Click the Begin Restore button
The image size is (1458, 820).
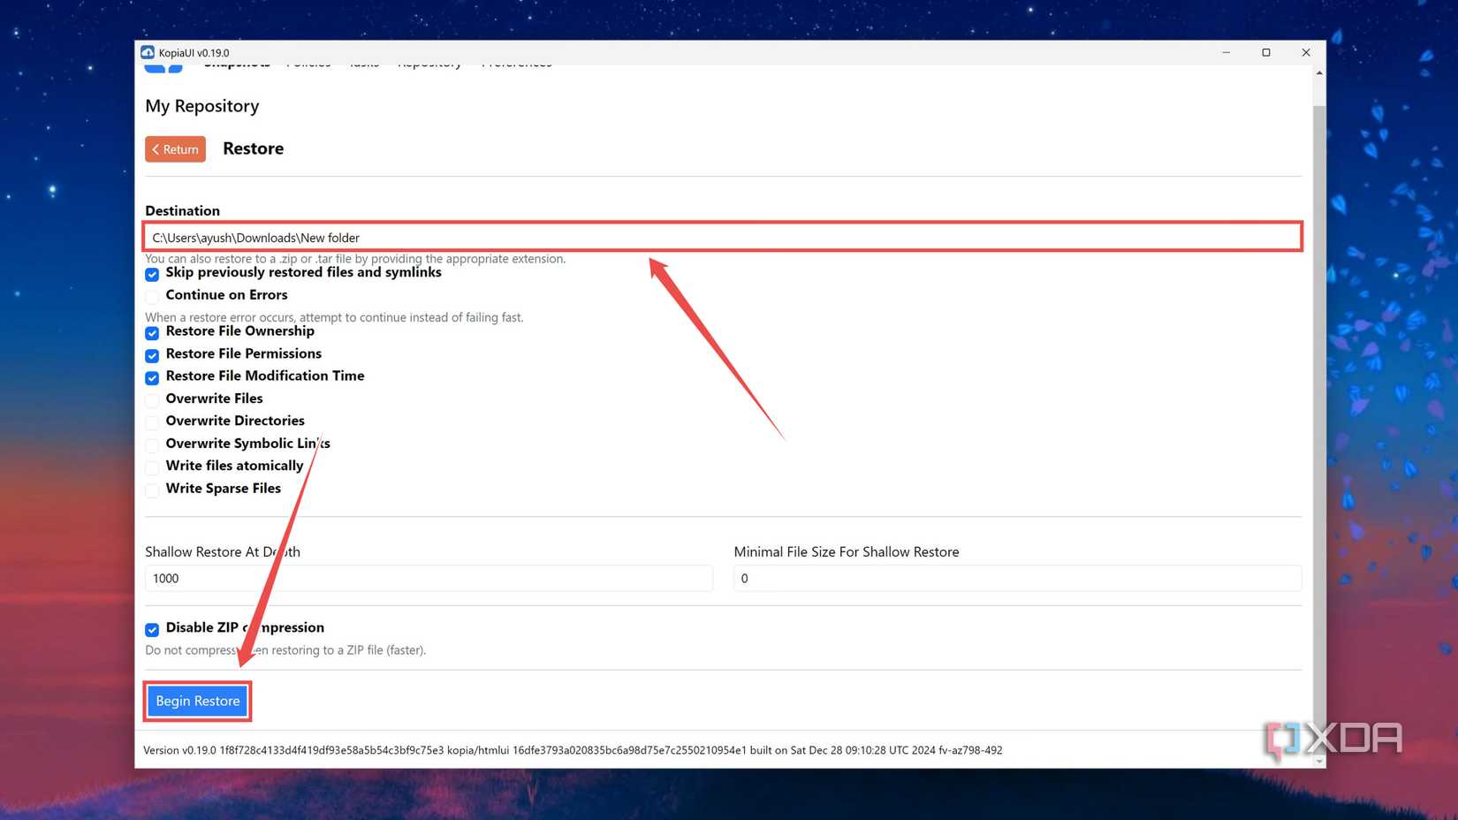(197, 700)
